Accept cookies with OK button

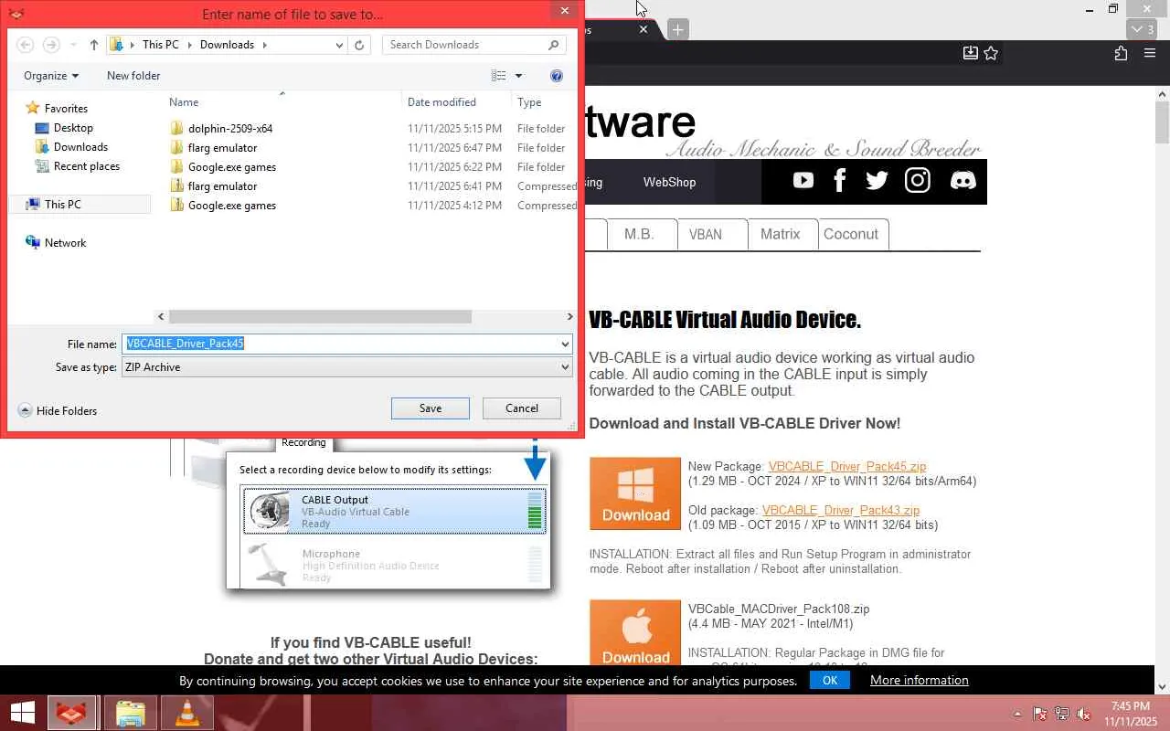[x=830, y=680]
